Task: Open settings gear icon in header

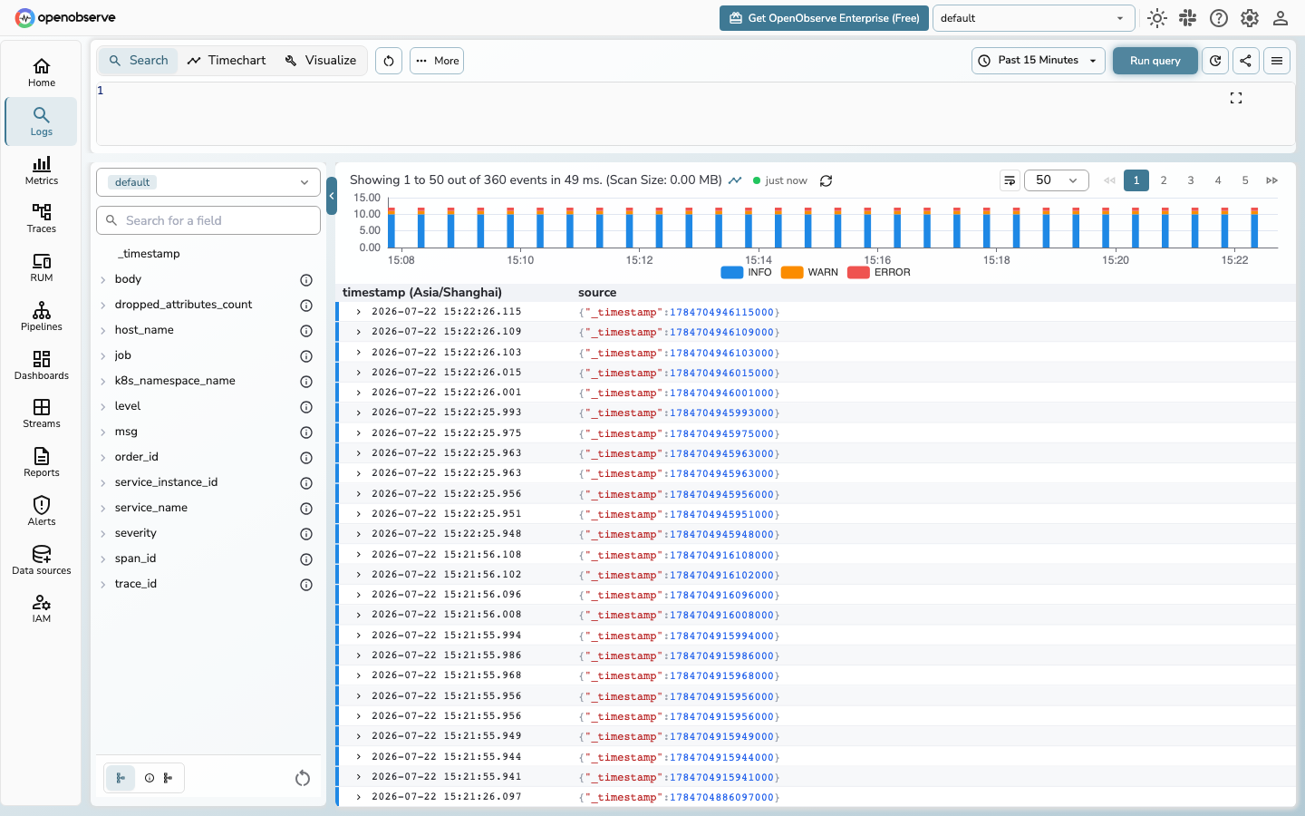Action: pyautogui.click(x=1250, y=18)
